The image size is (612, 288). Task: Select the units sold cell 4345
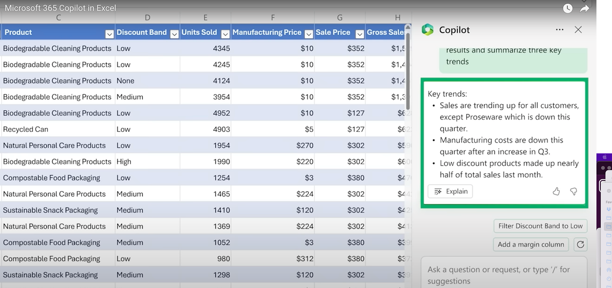(206, 48)
